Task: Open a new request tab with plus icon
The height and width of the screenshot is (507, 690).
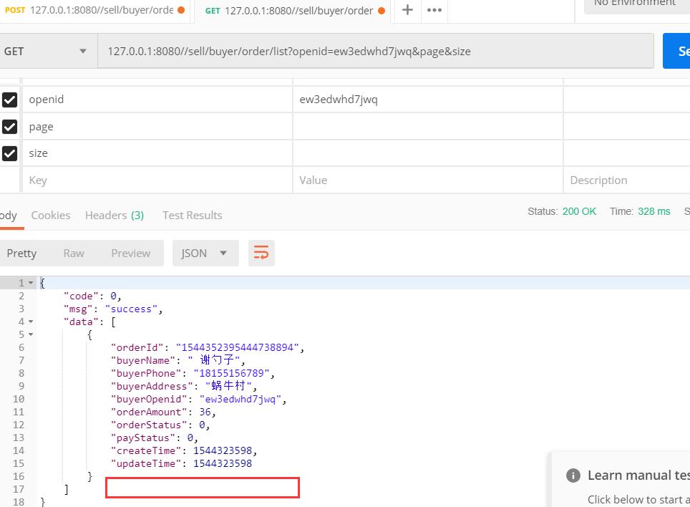Action: [407, 10]
